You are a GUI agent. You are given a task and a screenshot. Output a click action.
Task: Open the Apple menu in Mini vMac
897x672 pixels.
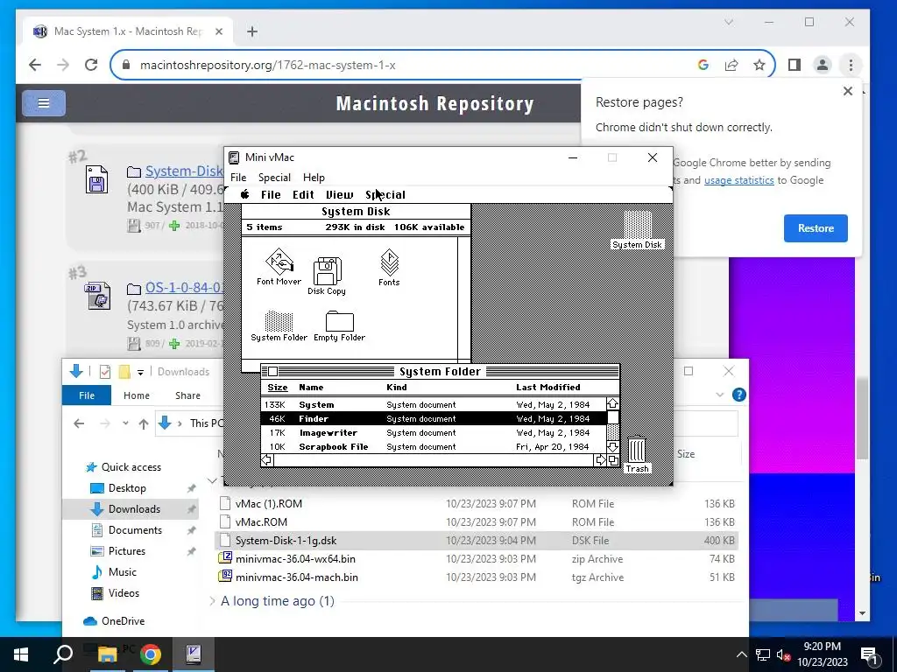245,194
